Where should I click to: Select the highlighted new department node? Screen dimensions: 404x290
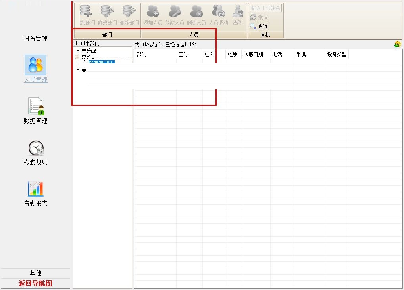tap(102, 62)
